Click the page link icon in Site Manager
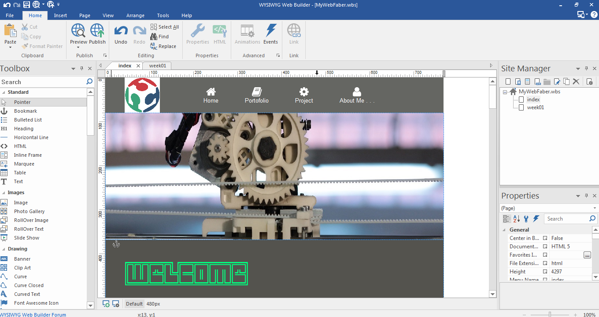599x317 pixels. 537,81
